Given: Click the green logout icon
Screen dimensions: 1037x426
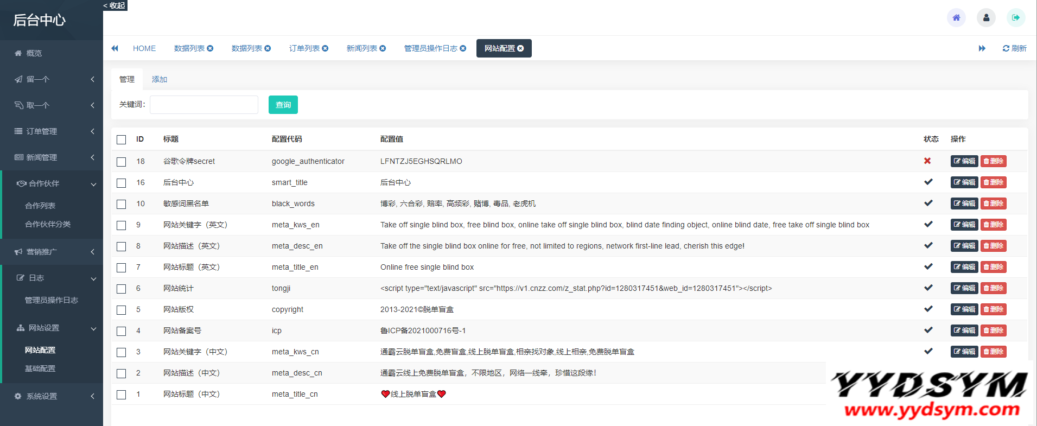Looking at the screenshot, I should click(1016, 17).
